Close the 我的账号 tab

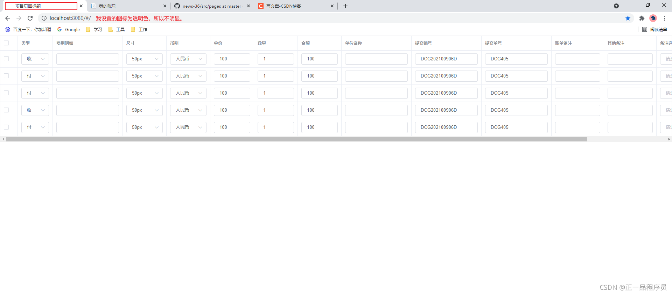(165, 6)
